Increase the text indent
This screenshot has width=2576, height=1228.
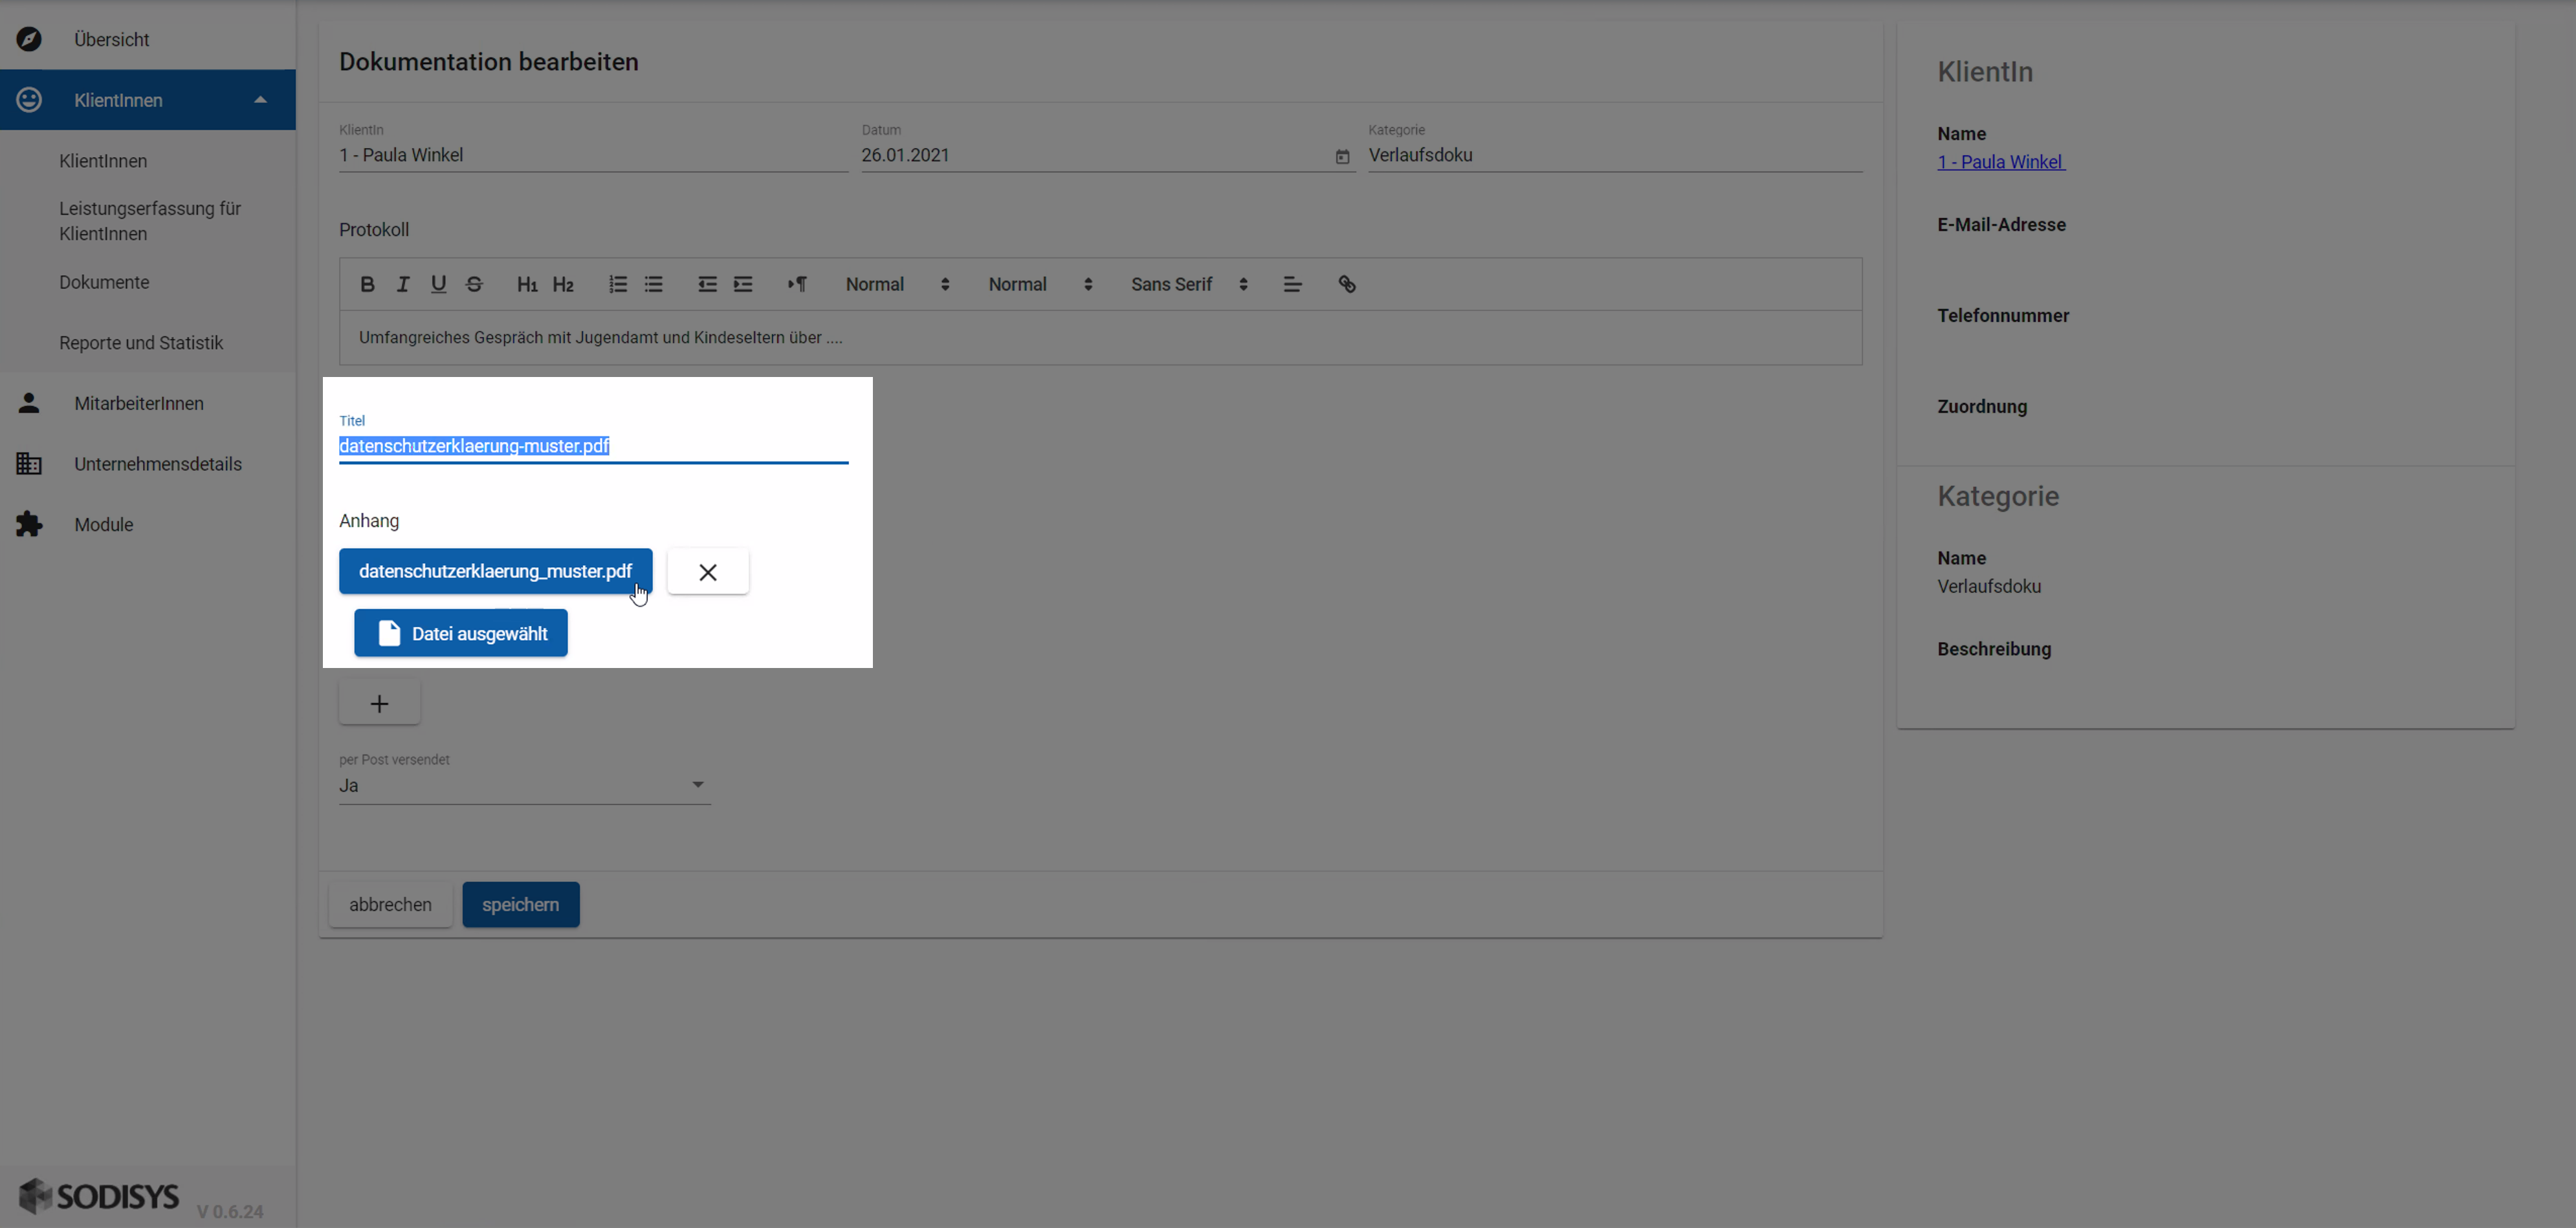(743, 285)
